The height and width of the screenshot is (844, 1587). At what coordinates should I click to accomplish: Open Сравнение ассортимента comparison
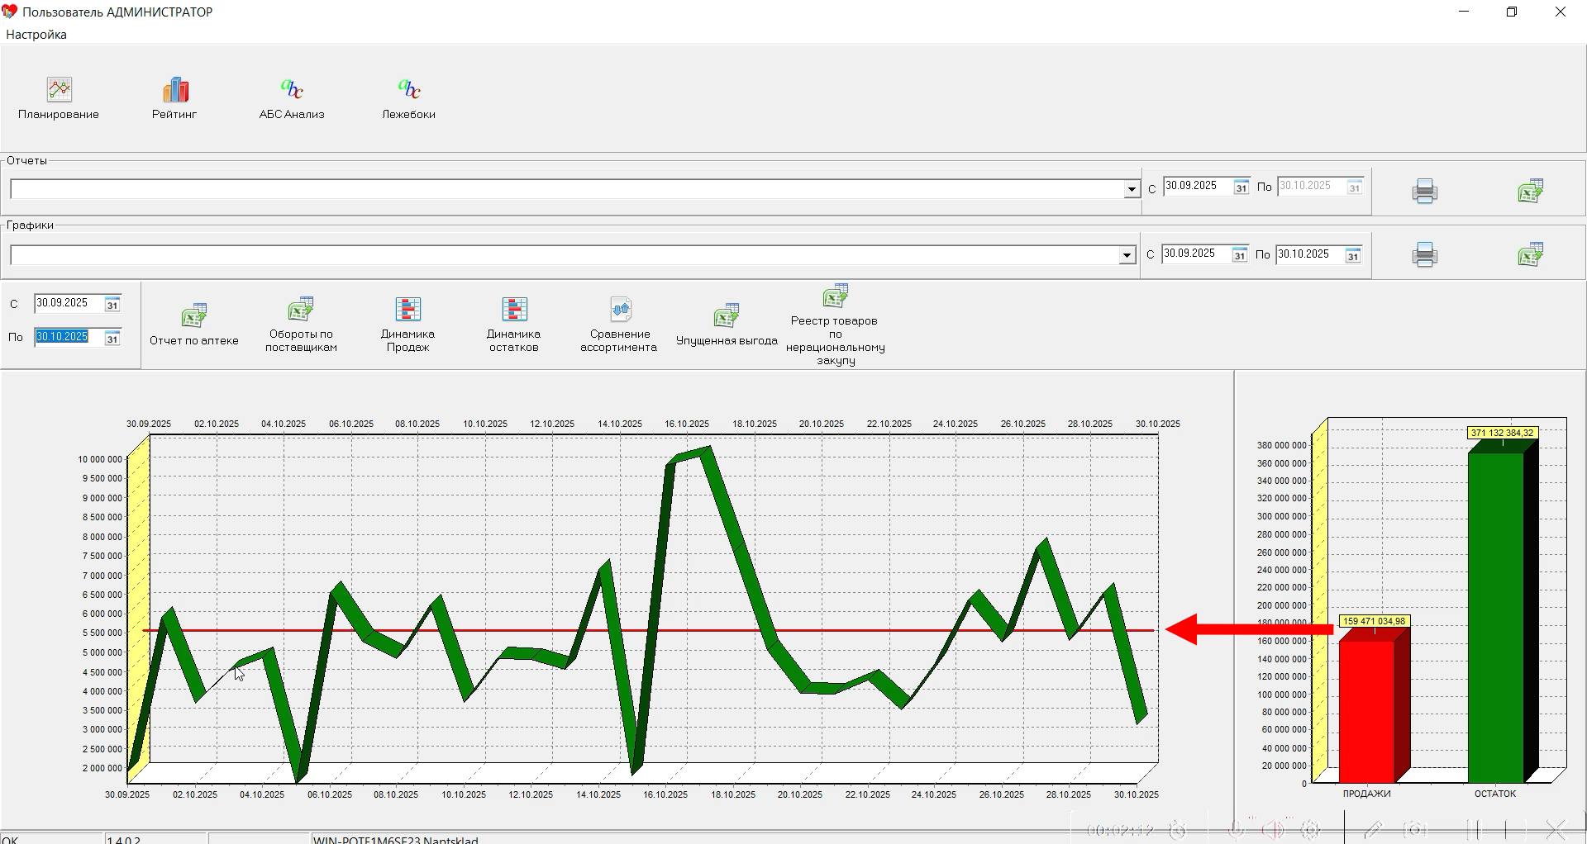pos(620,310)
